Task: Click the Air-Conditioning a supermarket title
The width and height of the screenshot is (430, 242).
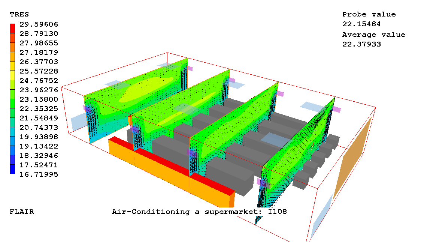Action: pos(199,212)
